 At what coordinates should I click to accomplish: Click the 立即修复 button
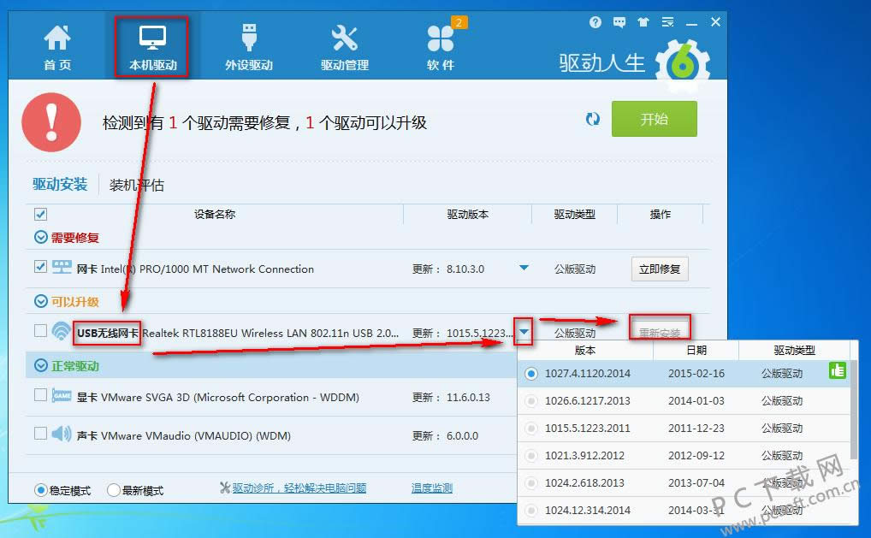coord(660,269)
